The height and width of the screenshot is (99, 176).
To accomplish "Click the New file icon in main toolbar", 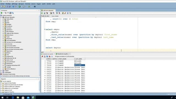I will (x=2, y=7).
